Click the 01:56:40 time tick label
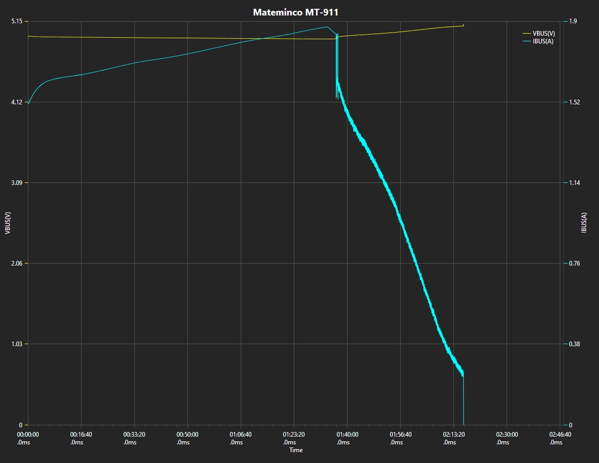Image resolution: width=599 pixels, height=463 pixels. tap(400, 439)
